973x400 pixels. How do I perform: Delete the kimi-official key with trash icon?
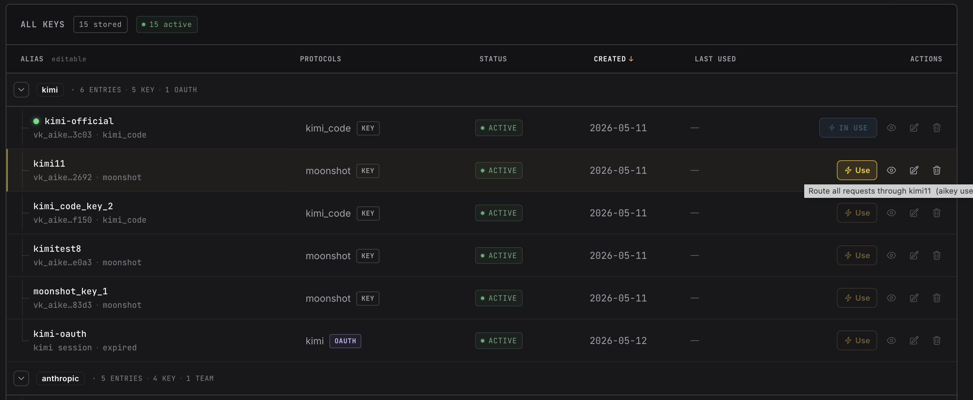point(937,128)
